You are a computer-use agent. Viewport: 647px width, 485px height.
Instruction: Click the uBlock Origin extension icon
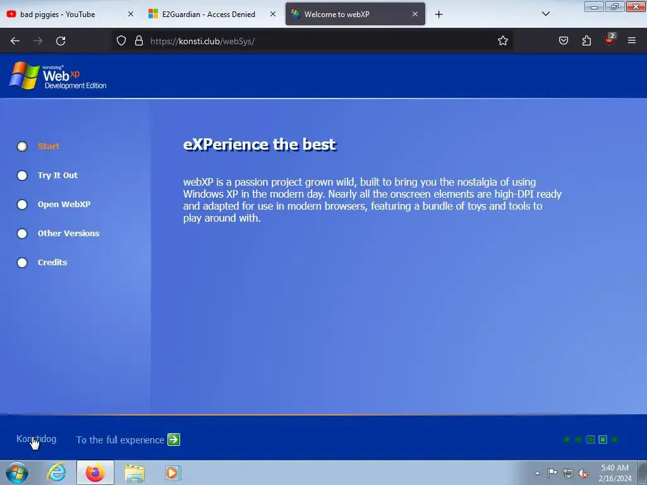coord(609,40)
